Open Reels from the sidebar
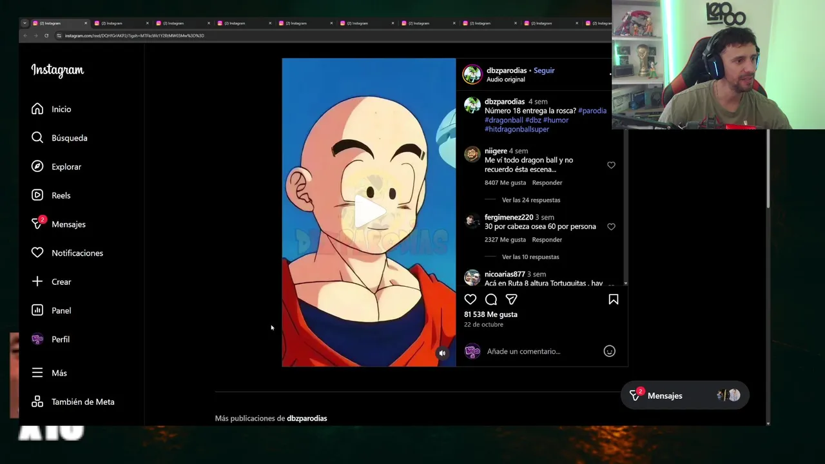The width and height of the screenshot is (825, 464). pyautogui.click(x=51, y=195)
